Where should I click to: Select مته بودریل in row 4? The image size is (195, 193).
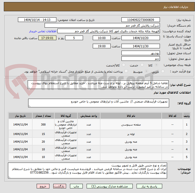[131, 150]
